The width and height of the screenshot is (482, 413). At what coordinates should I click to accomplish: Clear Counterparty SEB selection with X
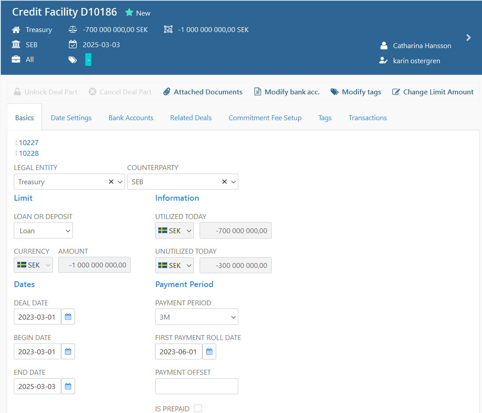[225, 182]
